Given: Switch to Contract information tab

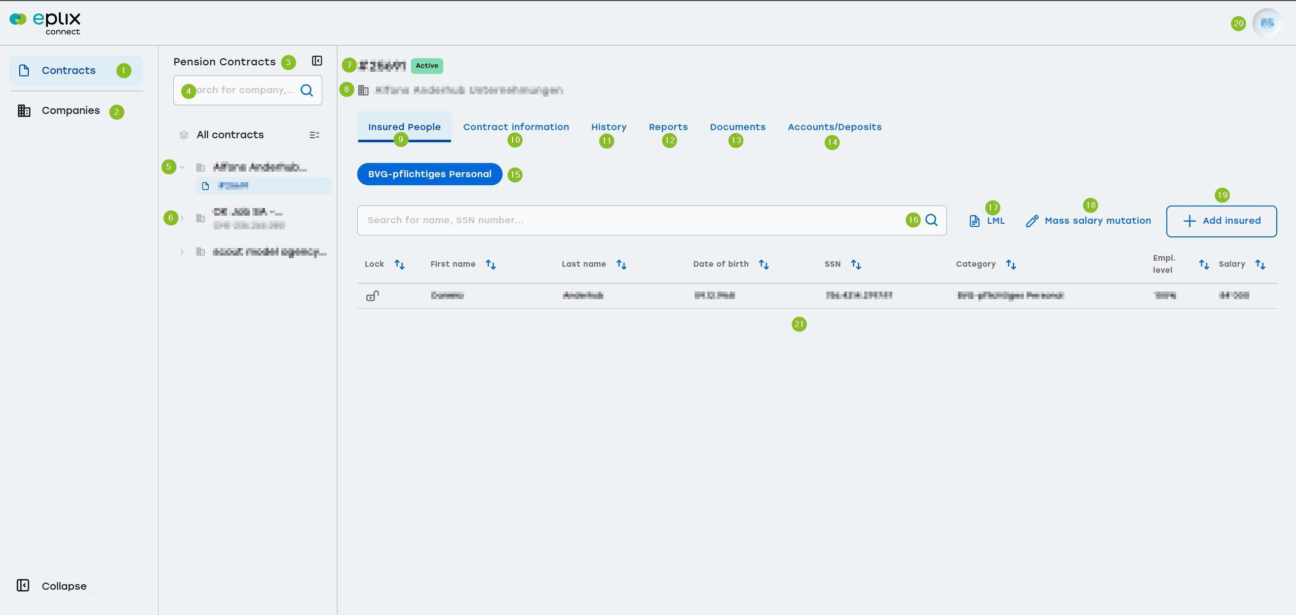Looking at the screenshot, I should tap(516, 127).
